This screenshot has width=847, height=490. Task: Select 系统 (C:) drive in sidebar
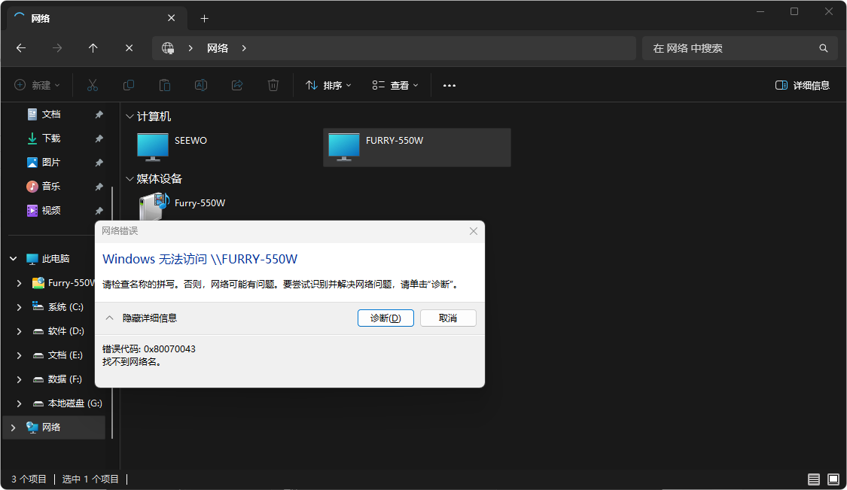[x=65, y=307]
